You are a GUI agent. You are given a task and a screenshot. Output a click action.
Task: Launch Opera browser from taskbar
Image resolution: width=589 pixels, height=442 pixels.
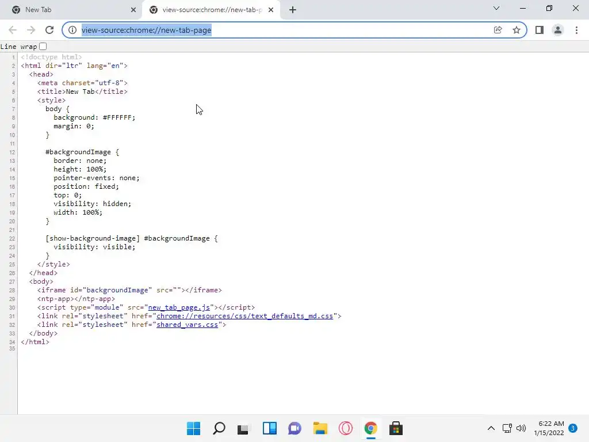click(346, 428)
